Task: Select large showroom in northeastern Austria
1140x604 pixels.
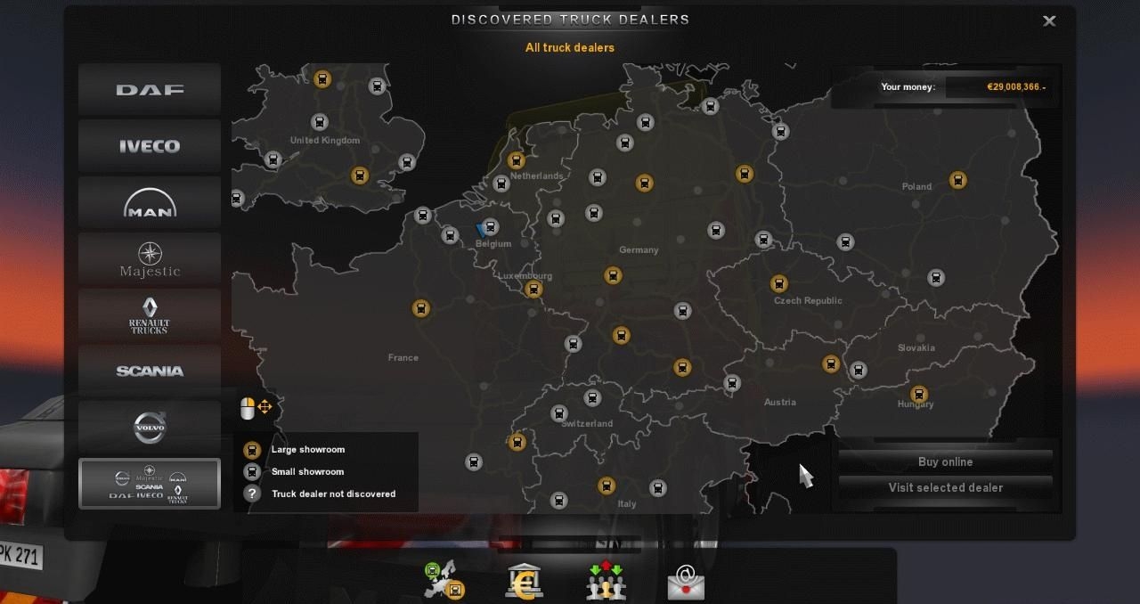Action: [x=831, y=363]
